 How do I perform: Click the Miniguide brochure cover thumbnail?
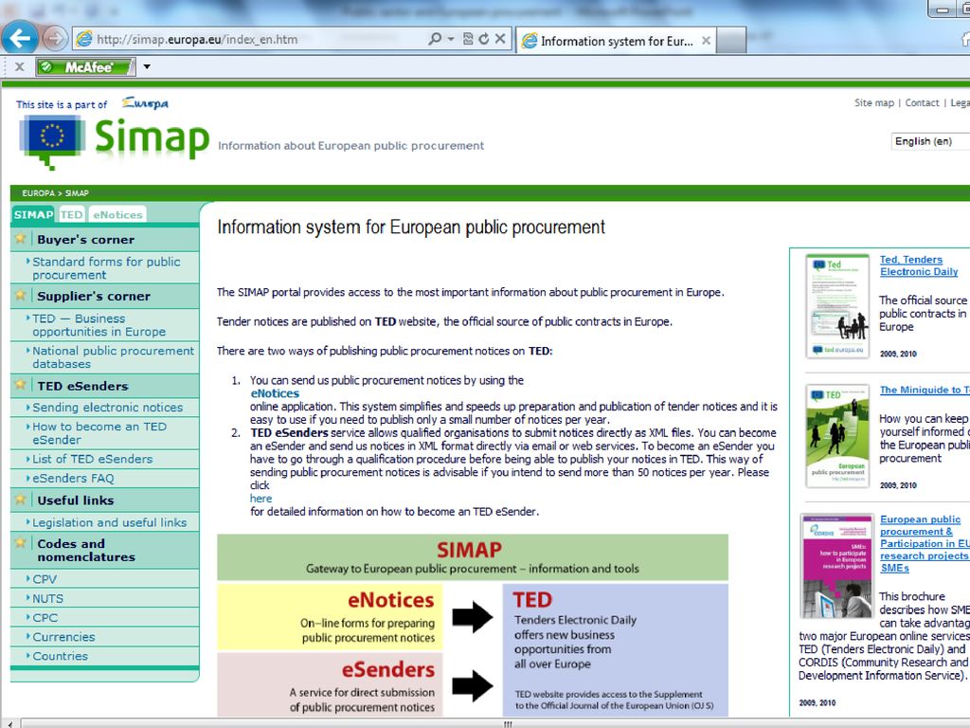click(x=837, y=436)
